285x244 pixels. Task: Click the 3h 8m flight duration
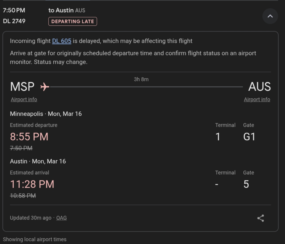tap(141, 79)
